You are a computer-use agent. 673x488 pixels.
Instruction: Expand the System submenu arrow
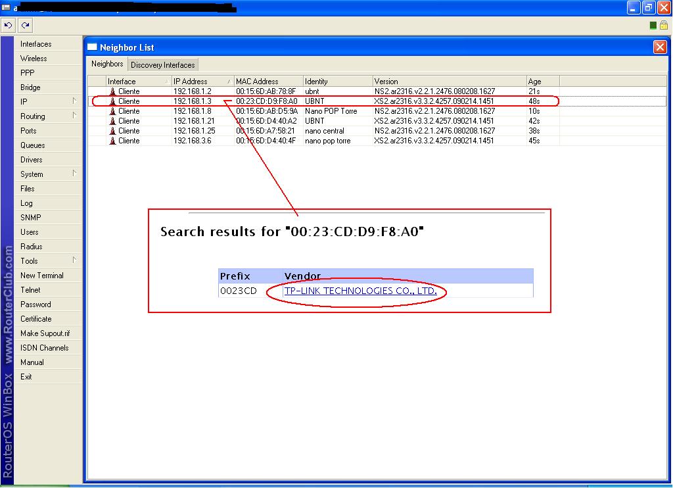pyautogui.click(x=74, y=173)
